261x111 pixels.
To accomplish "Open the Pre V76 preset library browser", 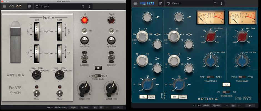I will click(30, 6).
